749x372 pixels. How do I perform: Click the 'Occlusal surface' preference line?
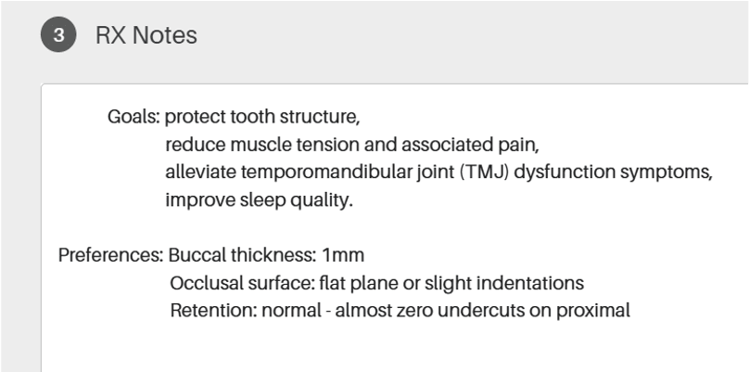click(x=377, y=283)
